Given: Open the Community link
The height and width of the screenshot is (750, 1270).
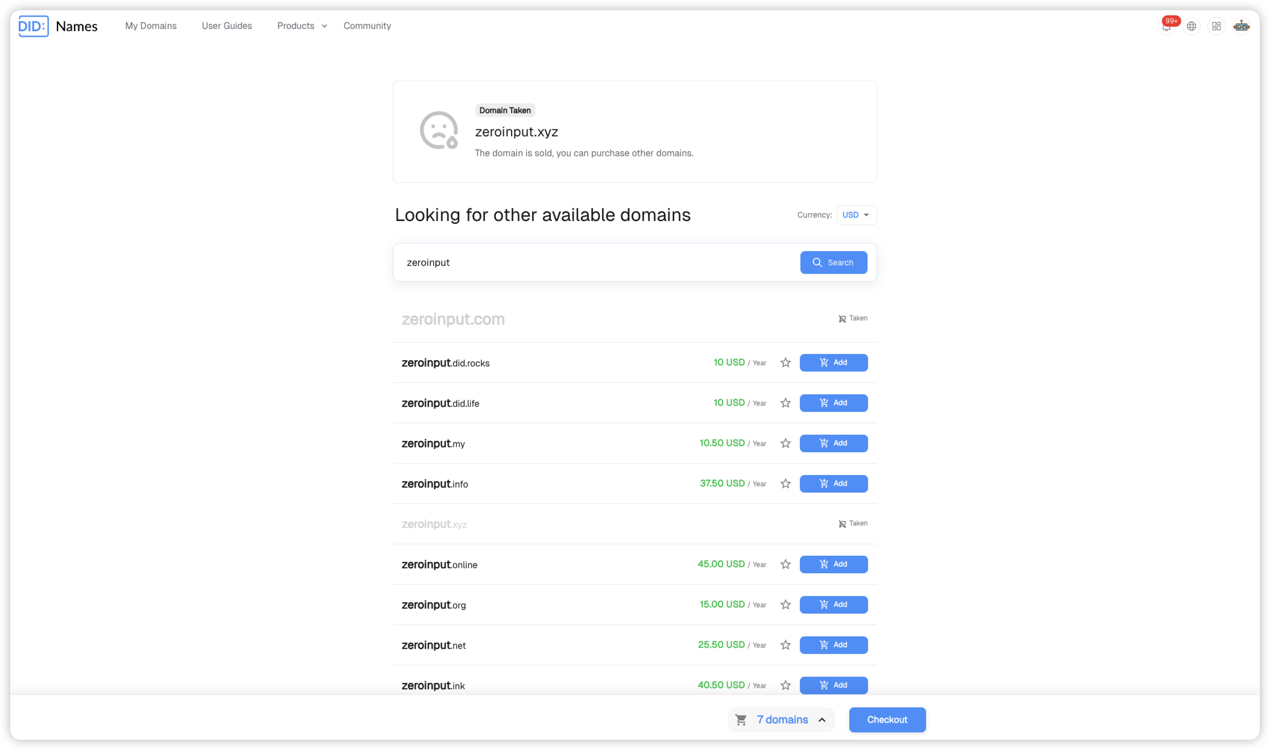Looking at the screenshot, I should [x=367, y=26].
